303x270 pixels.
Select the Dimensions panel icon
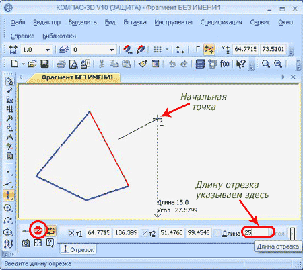[9, 91]
